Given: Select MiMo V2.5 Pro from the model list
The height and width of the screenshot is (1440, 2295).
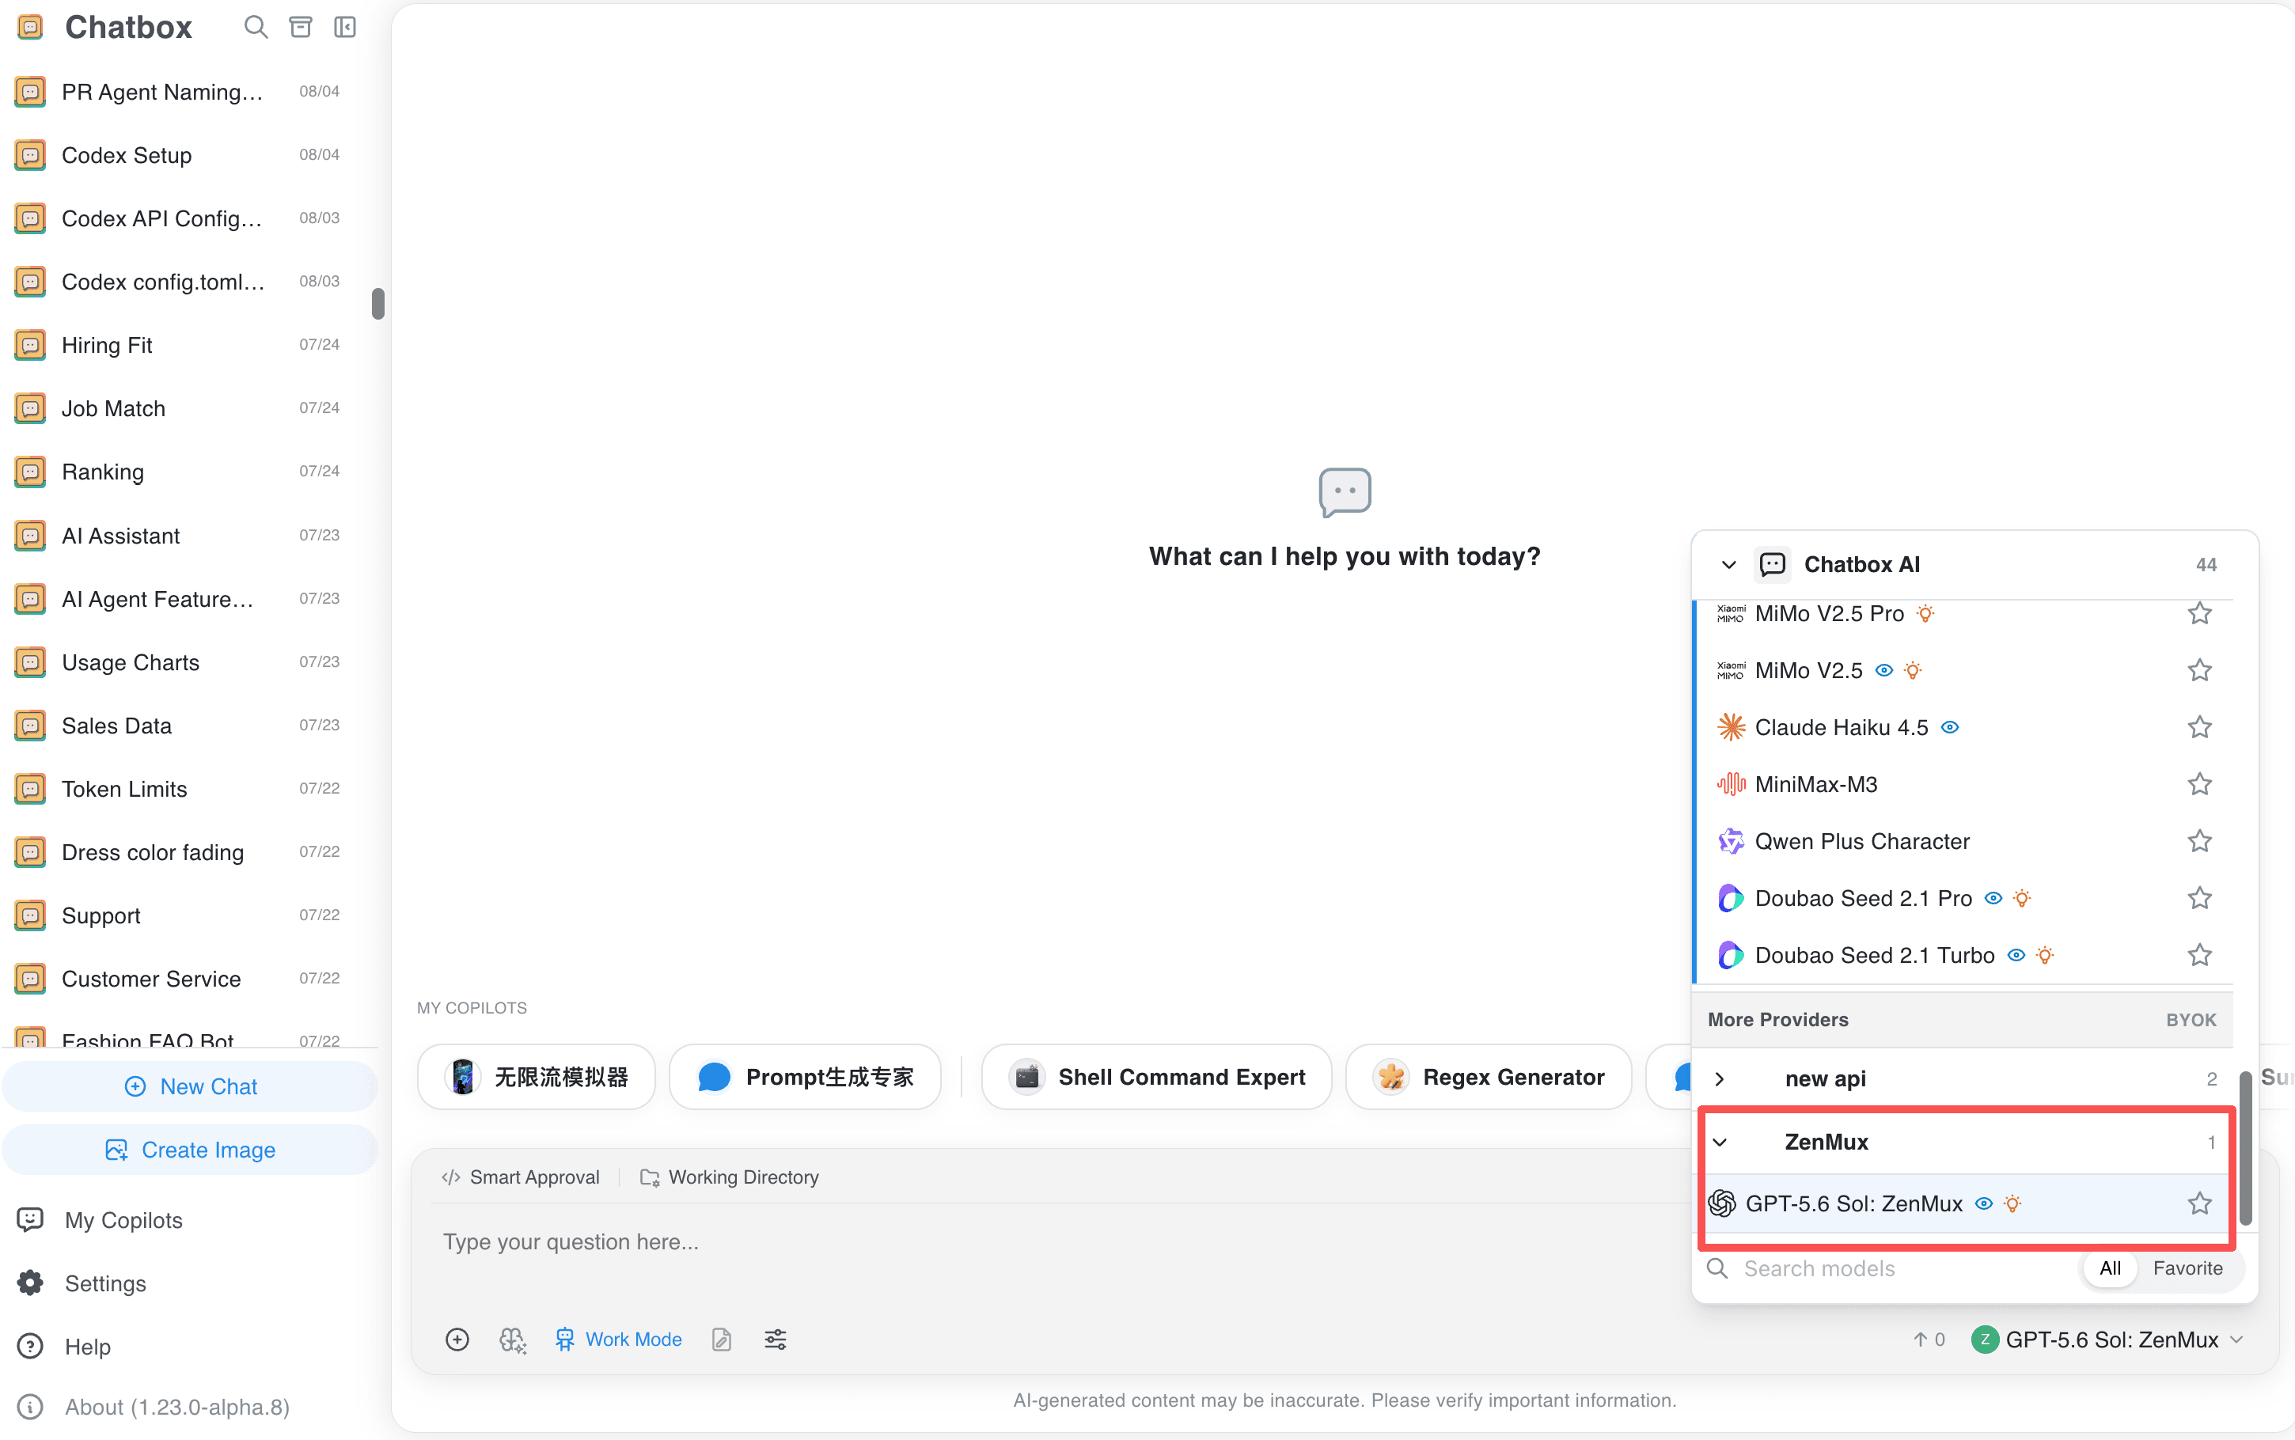Looking at the screenshot, I should point(1963,613).
